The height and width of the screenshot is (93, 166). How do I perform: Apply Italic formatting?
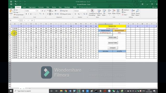click(29, 14)
